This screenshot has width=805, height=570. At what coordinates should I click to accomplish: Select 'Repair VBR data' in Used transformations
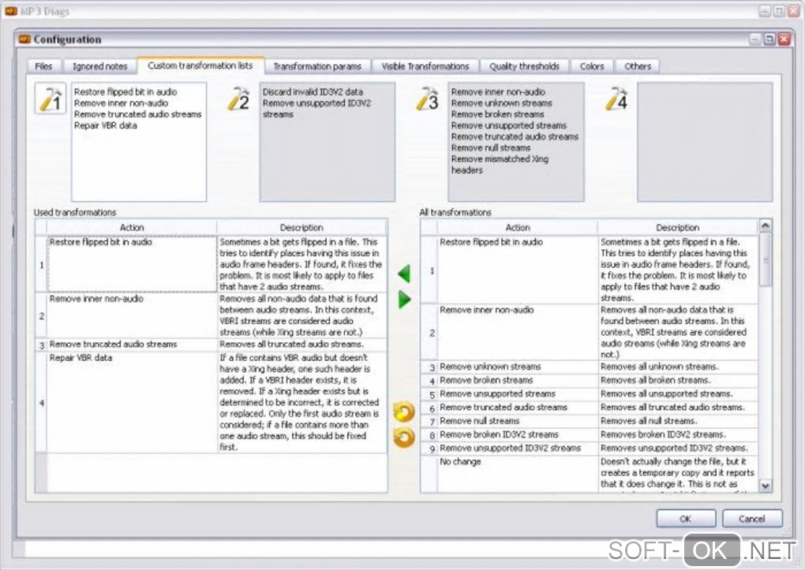pyautogui.click(x=132, y=402)
